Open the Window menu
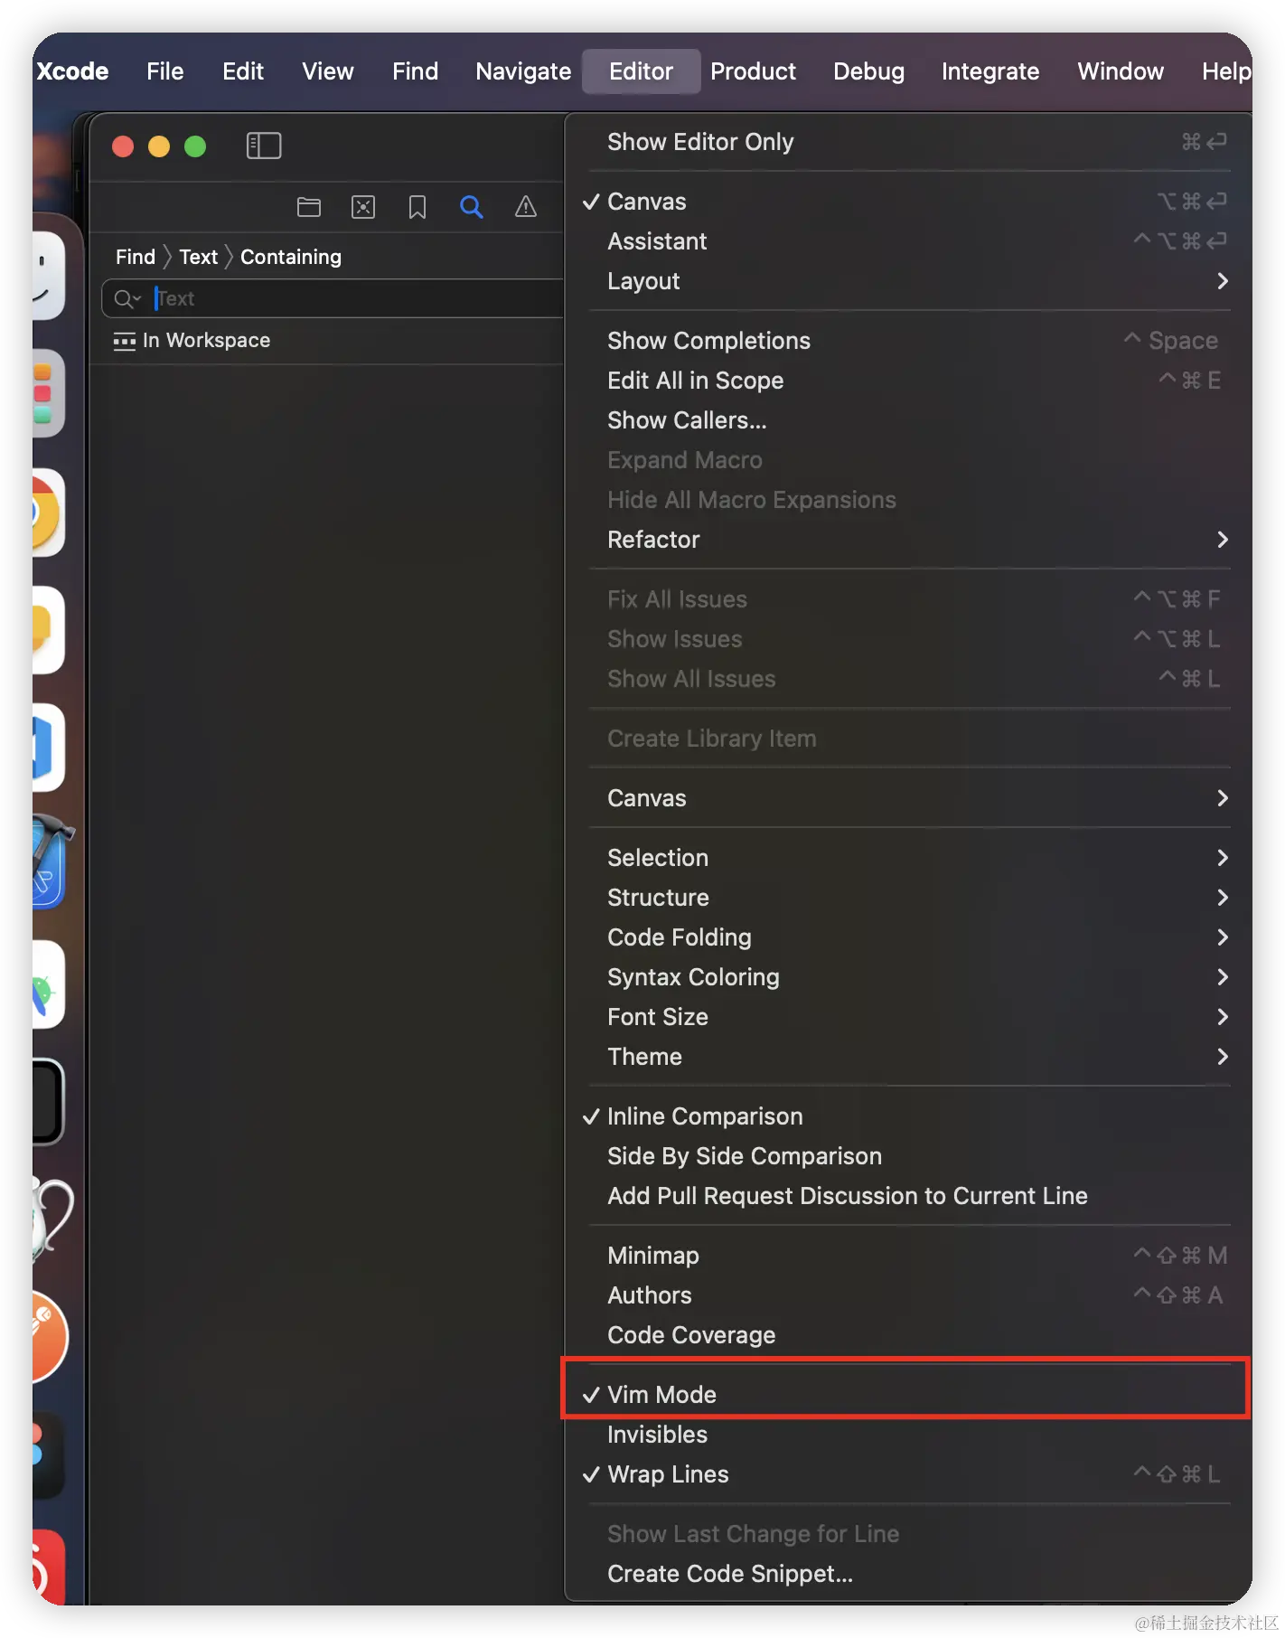The height and width of the screenshot is (1638, 1285). (1121, 71)
